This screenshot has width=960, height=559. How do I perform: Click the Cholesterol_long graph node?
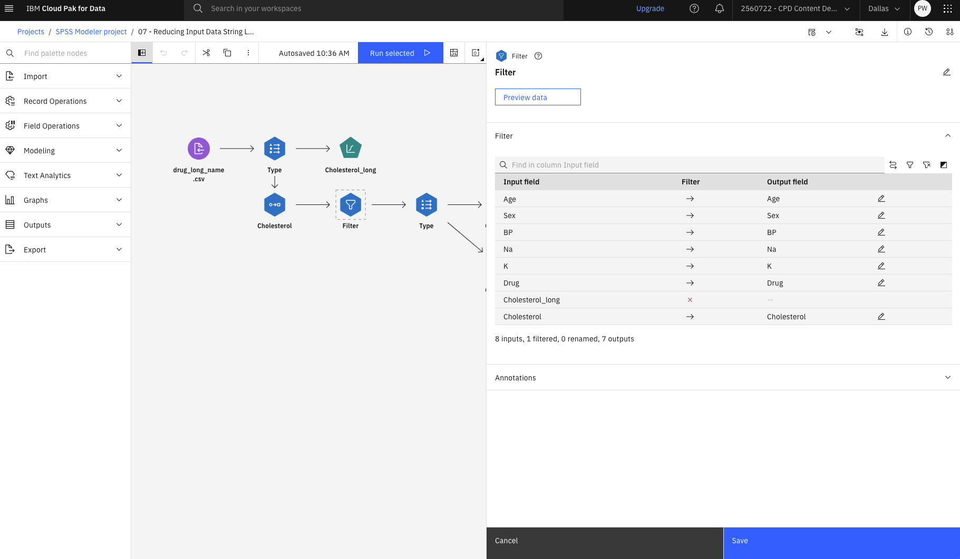pyautogui.click(x=351, y=149)
